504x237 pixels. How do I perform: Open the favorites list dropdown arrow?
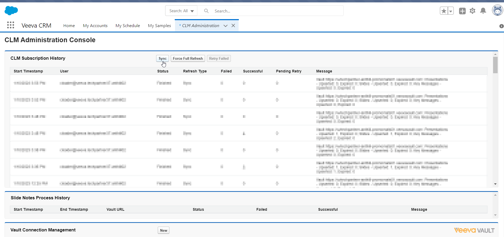point(451,11)
